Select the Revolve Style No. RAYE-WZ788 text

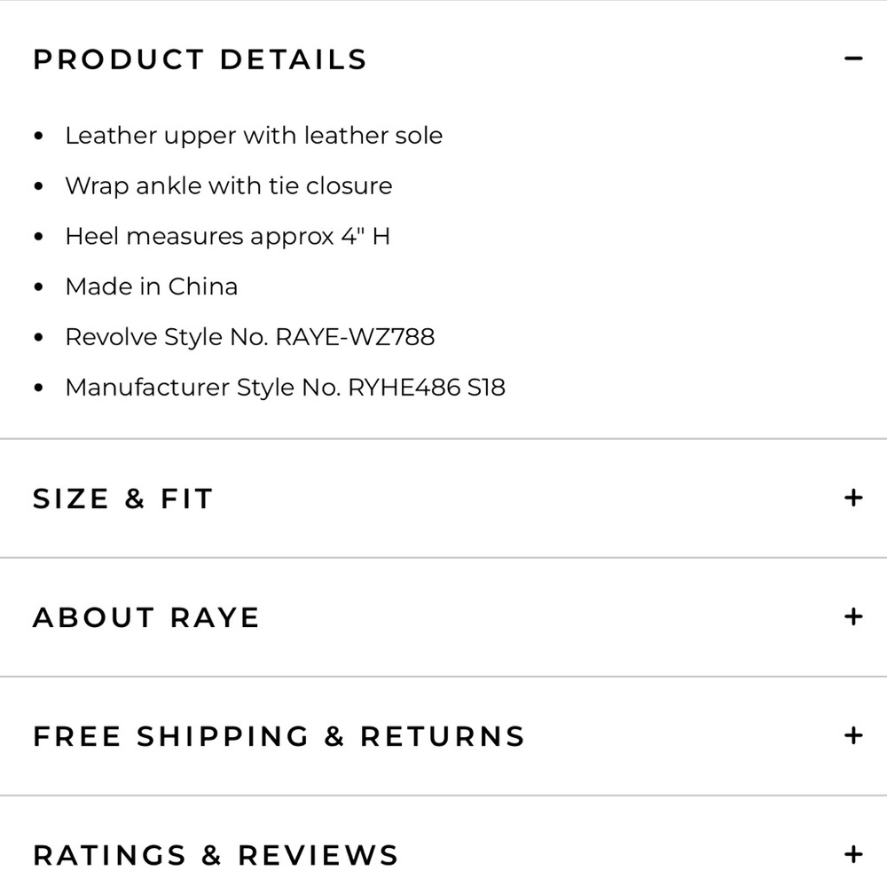coord(250,337)
